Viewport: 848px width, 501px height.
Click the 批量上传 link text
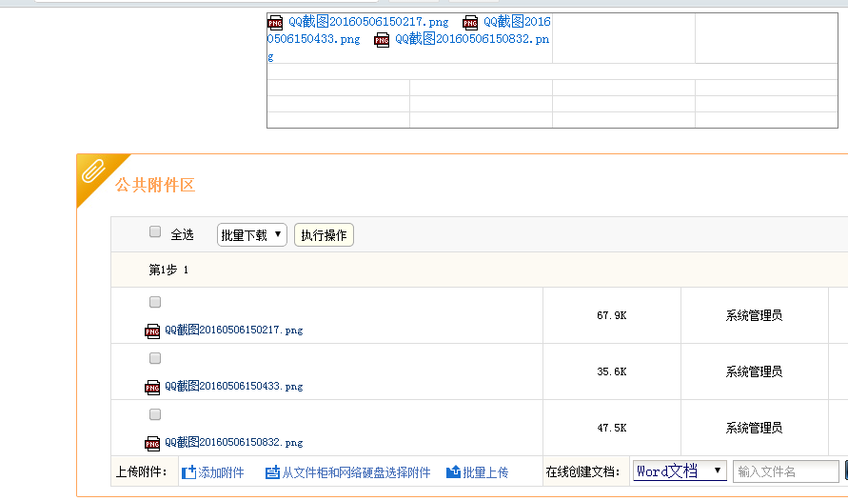[x=485, y=472]
